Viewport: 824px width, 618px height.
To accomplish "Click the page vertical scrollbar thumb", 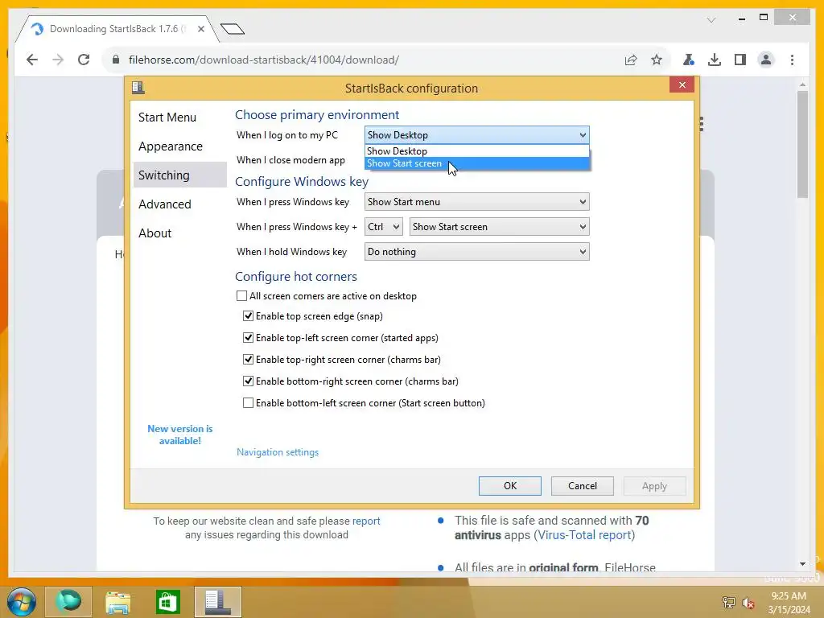I will click(802, 145).
